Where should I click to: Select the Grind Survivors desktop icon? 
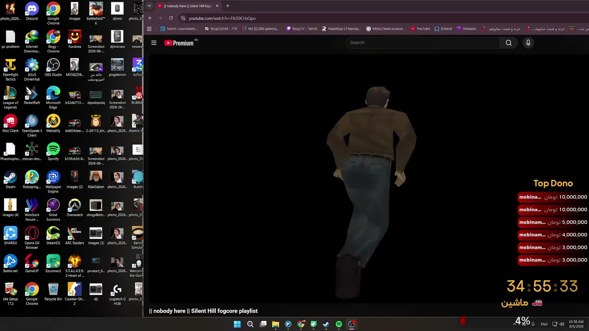coord(53,210)
